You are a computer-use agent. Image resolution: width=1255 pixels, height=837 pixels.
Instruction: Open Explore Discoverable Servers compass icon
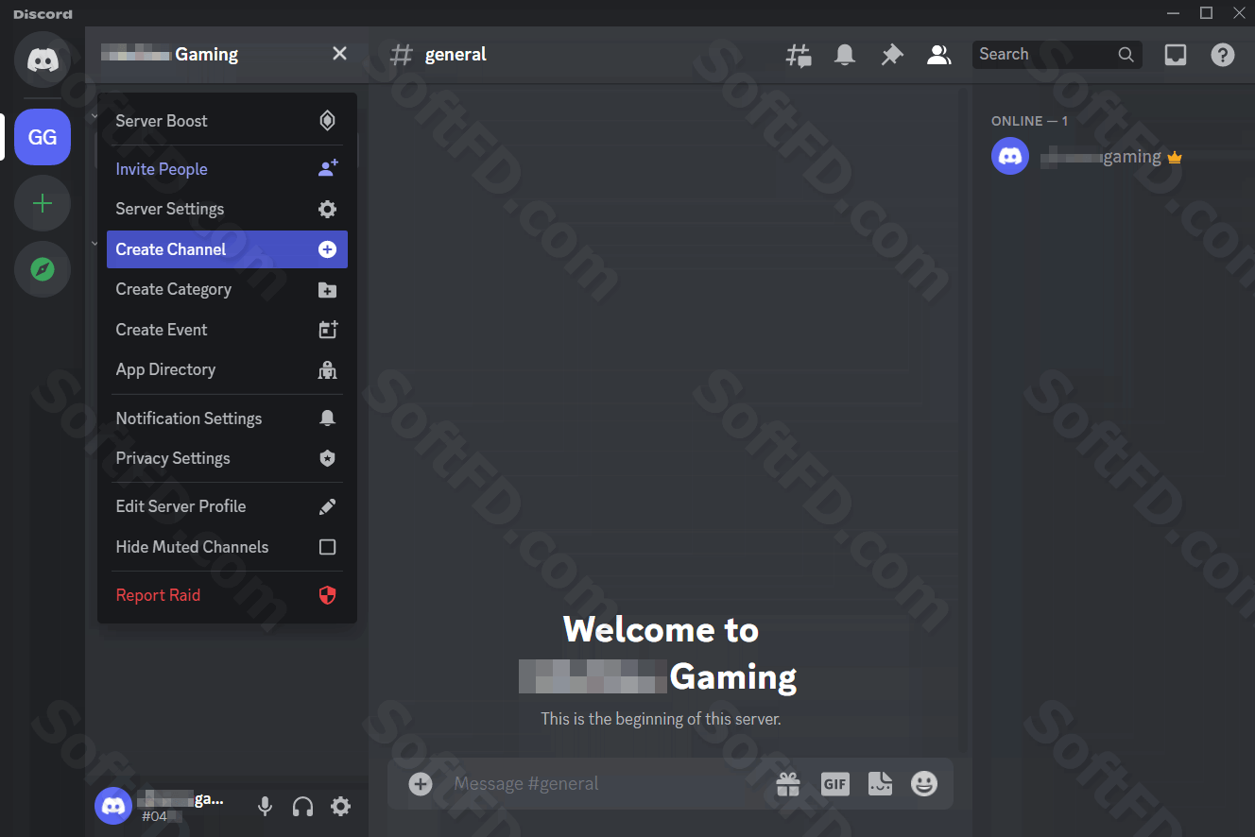click(x=43, y=269)
